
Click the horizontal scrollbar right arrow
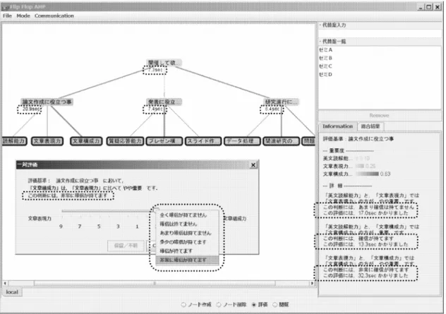312,283
